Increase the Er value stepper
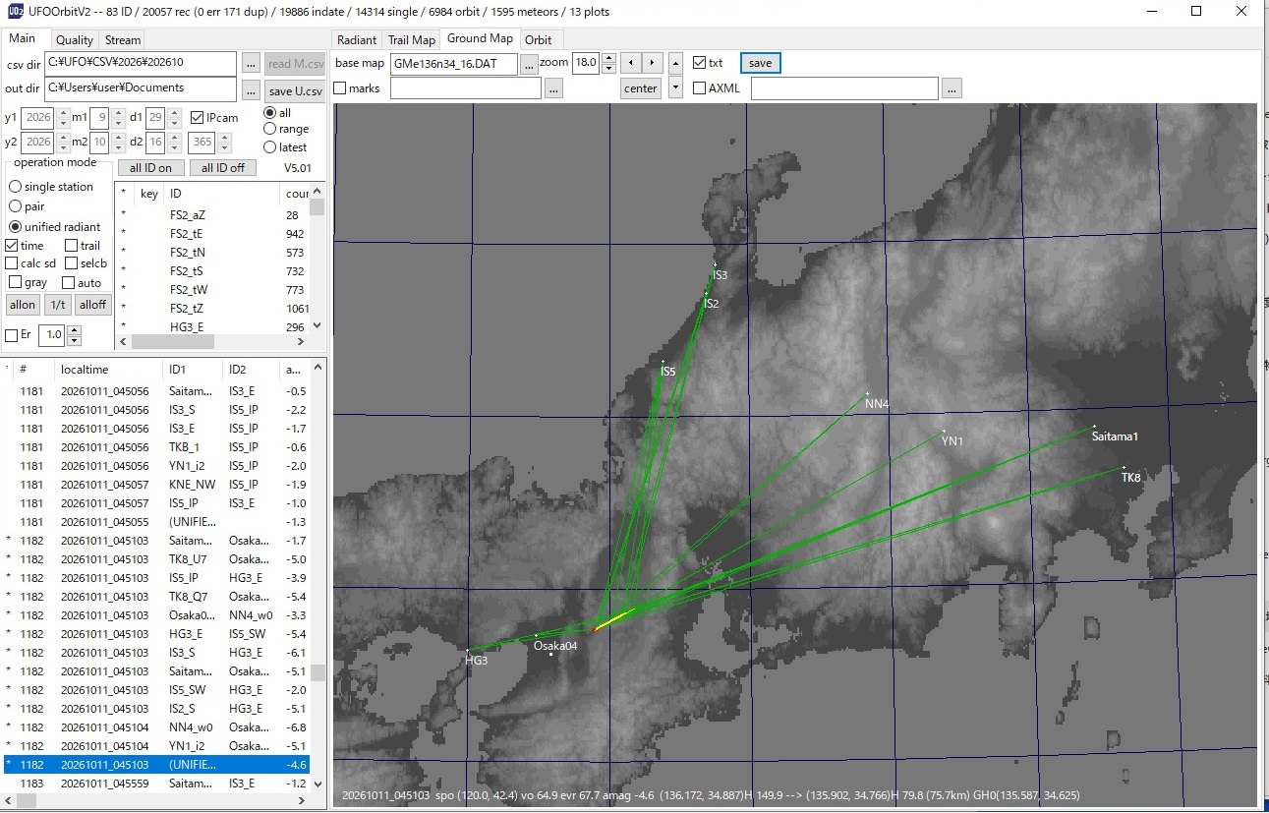 [75, 330]
